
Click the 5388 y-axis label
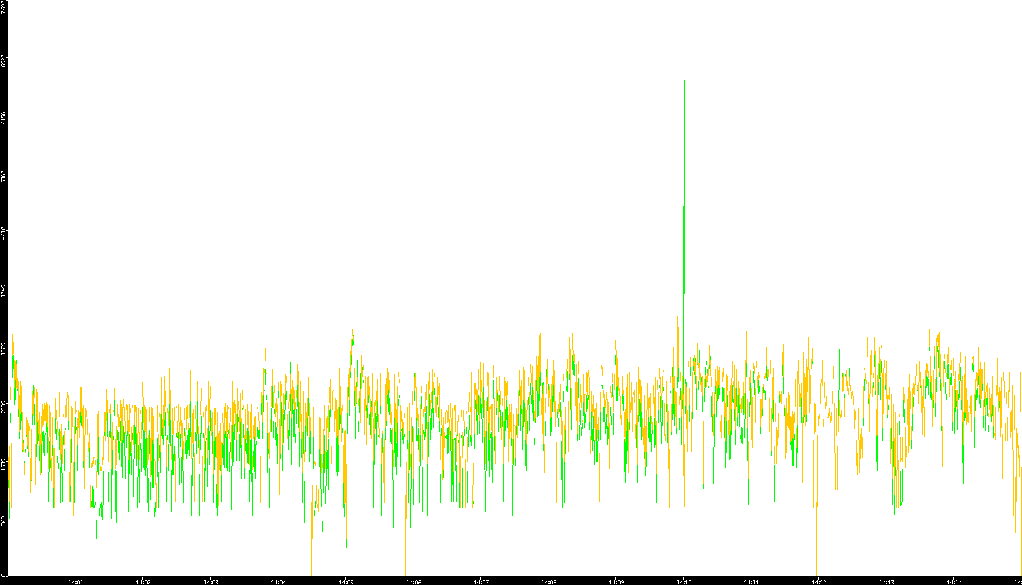(3, 176)
